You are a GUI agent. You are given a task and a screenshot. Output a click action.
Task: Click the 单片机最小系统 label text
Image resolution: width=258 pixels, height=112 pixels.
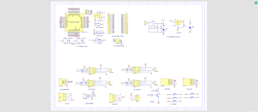[x=82, y=46]
